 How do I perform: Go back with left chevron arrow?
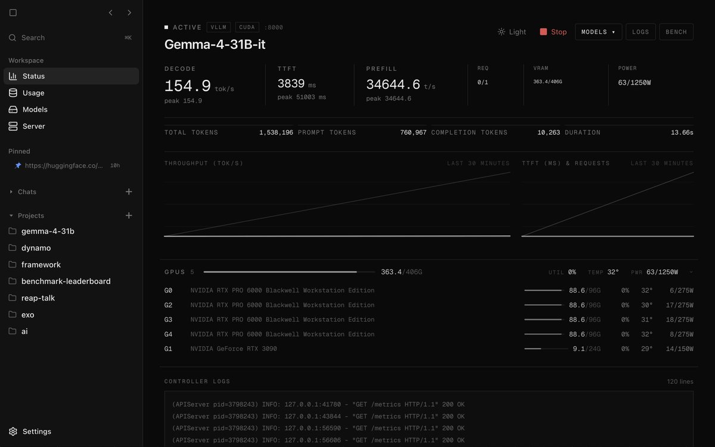point(110,13)
